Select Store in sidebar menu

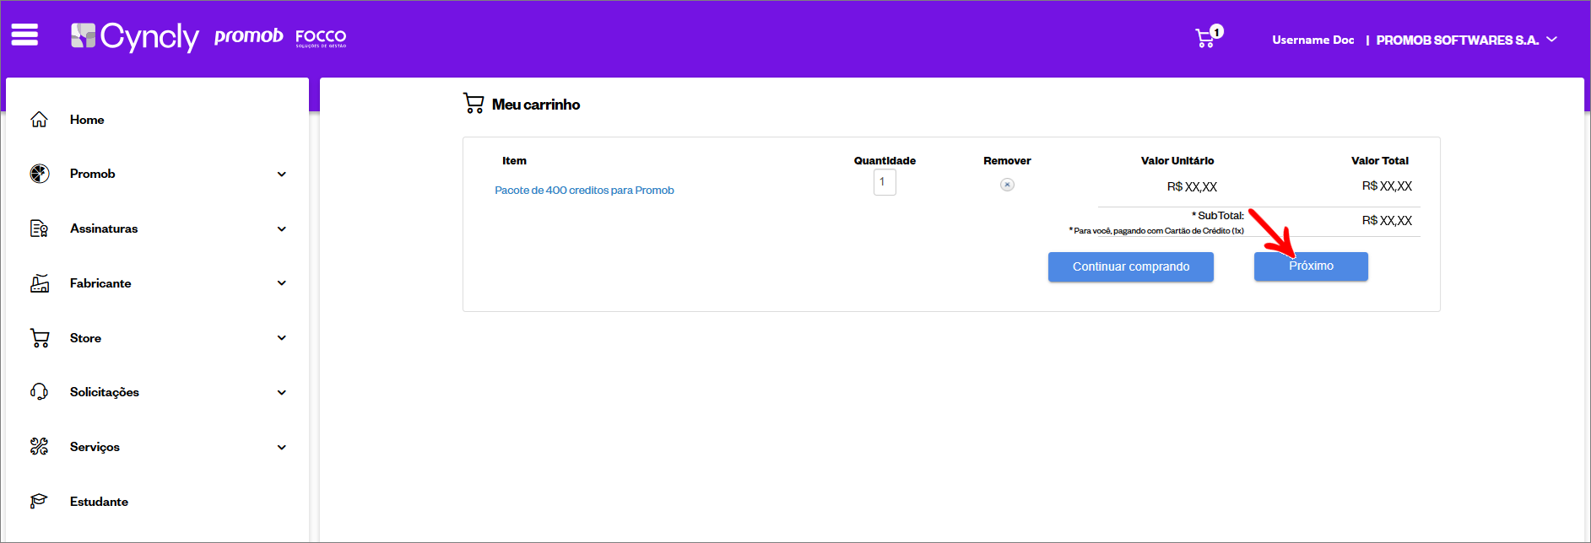point(85,338)
